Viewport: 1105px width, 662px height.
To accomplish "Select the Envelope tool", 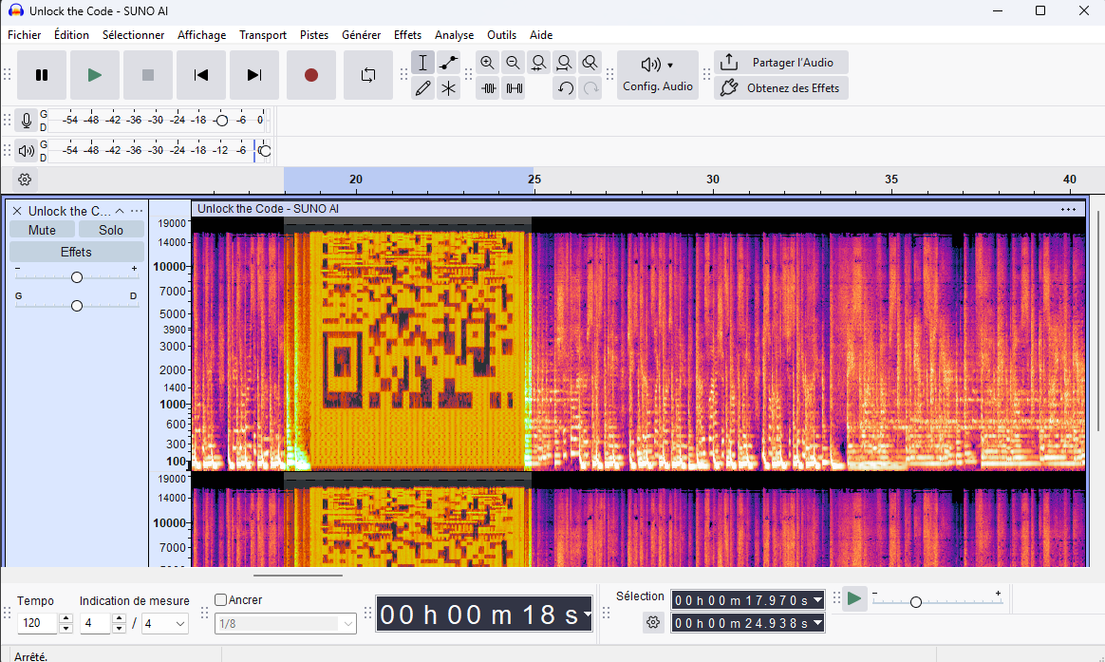I will (x=448, y=63).
